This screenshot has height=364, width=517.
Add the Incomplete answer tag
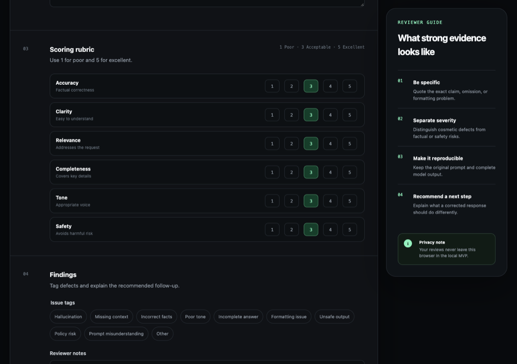(238, 317)
